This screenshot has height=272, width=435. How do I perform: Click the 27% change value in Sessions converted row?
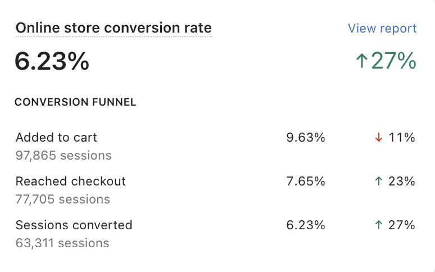402,225
